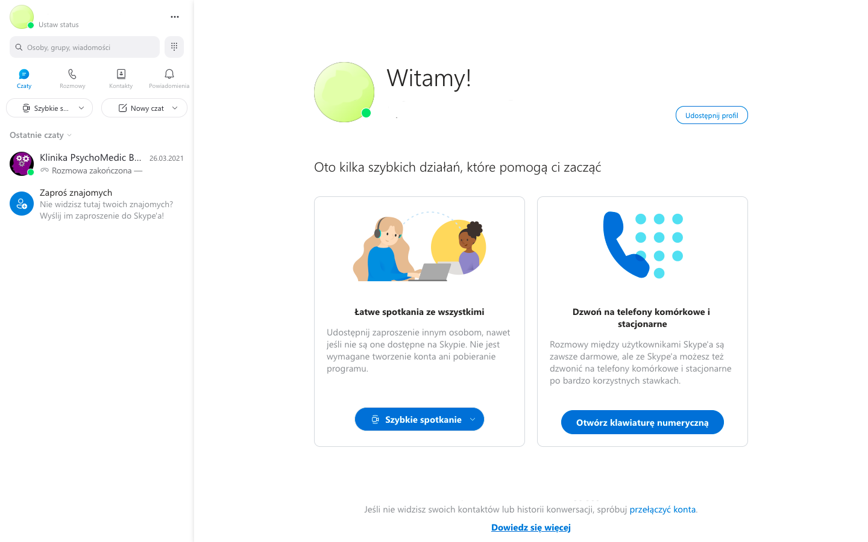Screen dimensions: 868x542
Task: Click the three-dot more options menu
Action: (175, 17)
